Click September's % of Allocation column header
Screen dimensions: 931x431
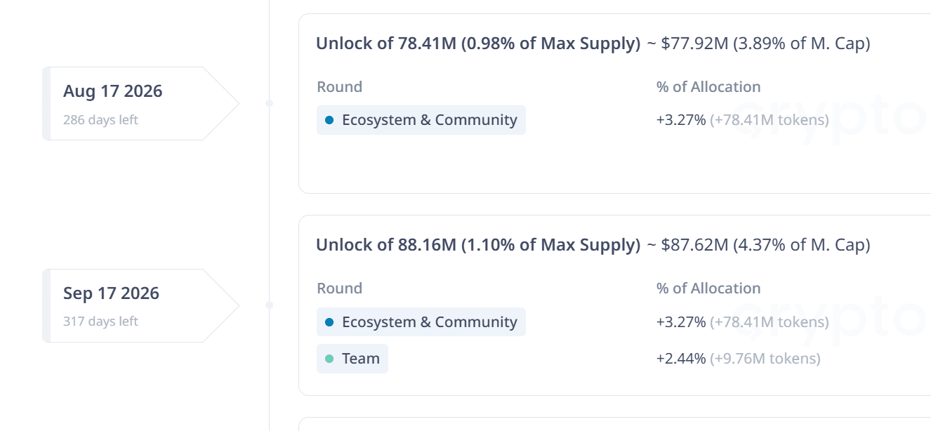pos(708,289)
